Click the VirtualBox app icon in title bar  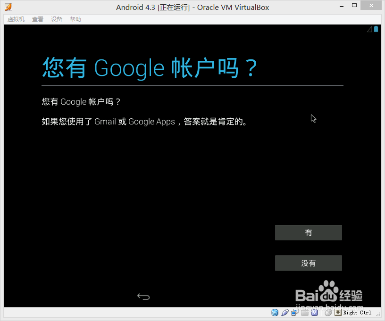point(8,7)
